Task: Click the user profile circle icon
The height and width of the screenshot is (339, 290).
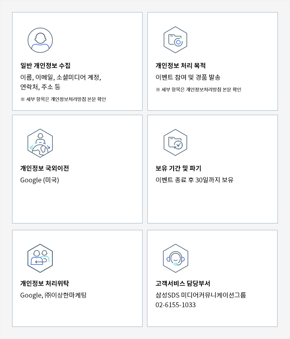Action: point(40,40)
